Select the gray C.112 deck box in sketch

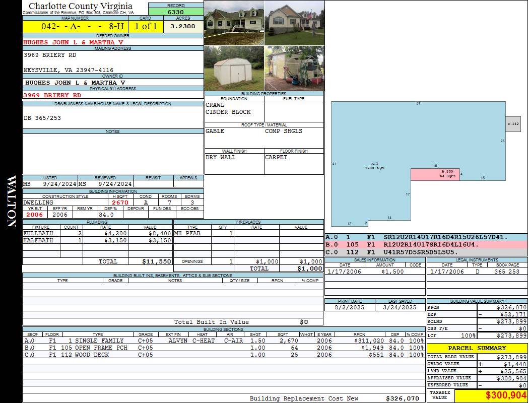[513, 123]
